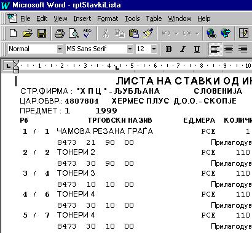Click the tab stop marker near 4 on ruler

(117, 67)
